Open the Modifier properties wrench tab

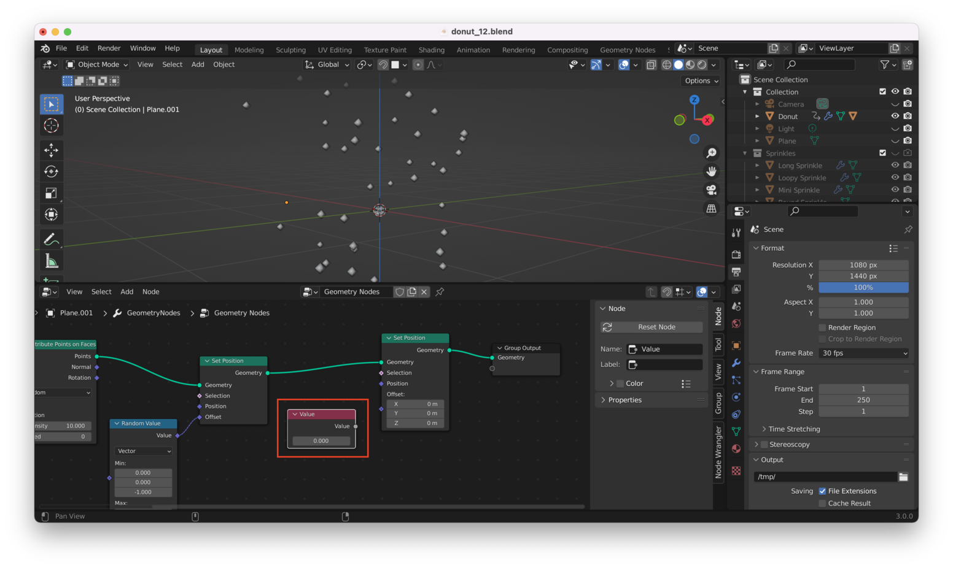(x=736, y=363)
